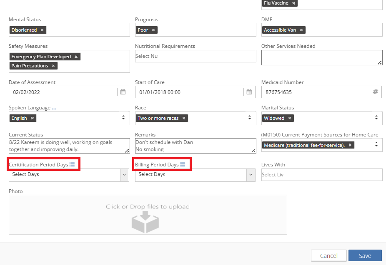Screen dimensions: 386x265
Task: Click the upload box icon in Photo
Action: tap(145, 222)
